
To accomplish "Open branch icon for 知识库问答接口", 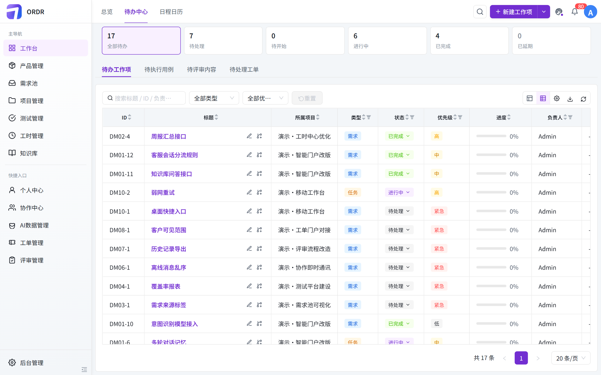I will pyautogui.click(x=259, y=174).
